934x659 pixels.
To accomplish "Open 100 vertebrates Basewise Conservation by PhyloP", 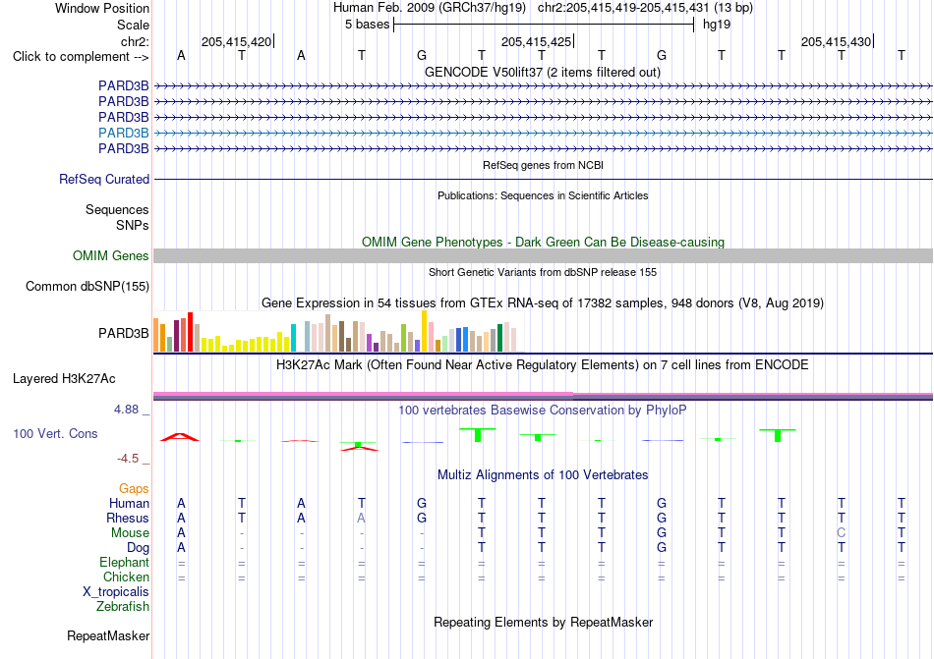I will pyautogui.click(x=543, y=410).
